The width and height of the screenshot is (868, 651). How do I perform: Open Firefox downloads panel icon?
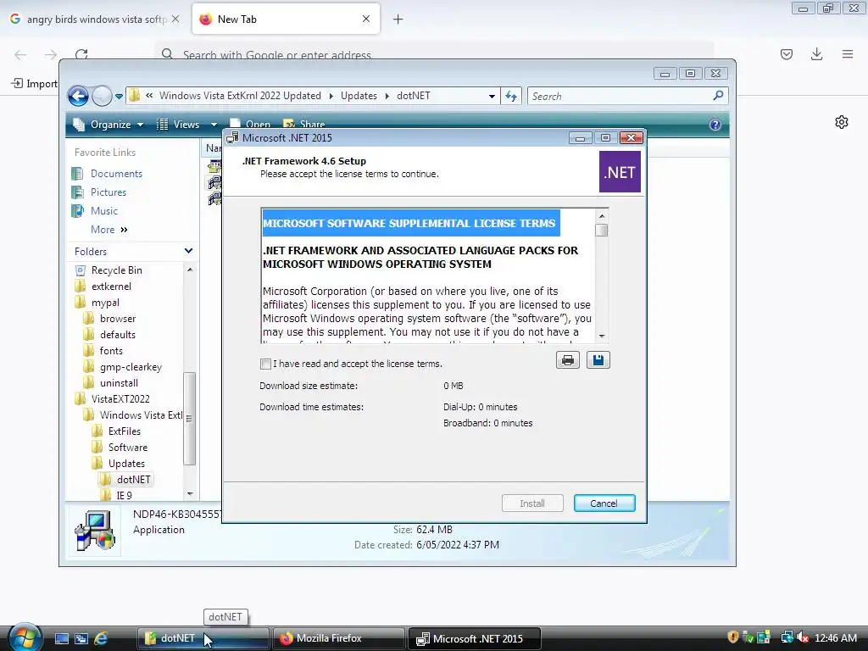click(816, 53)
